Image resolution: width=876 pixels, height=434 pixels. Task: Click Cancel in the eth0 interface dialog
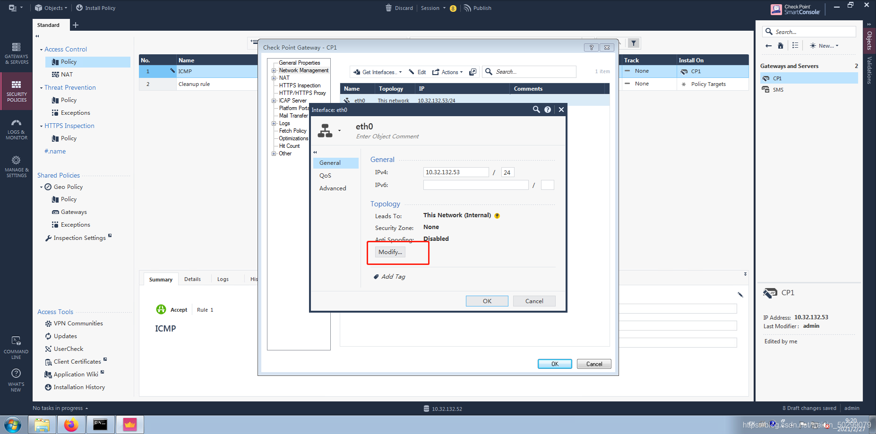coord(534,301)
